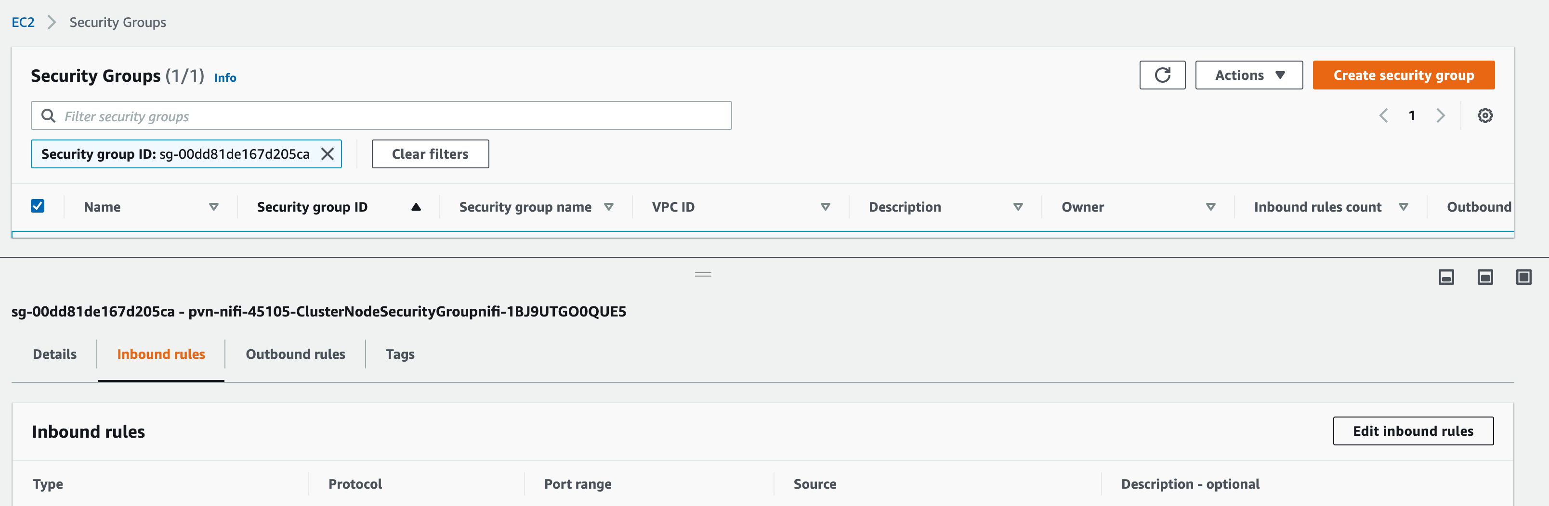Open the VPC ID column dropdown
The width and height of the screenshot is (1549, 506).
pos(825,206)
